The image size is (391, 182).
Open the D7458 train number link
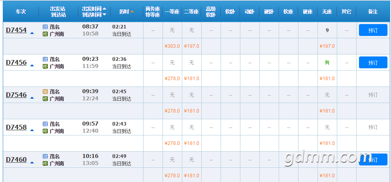16,127
